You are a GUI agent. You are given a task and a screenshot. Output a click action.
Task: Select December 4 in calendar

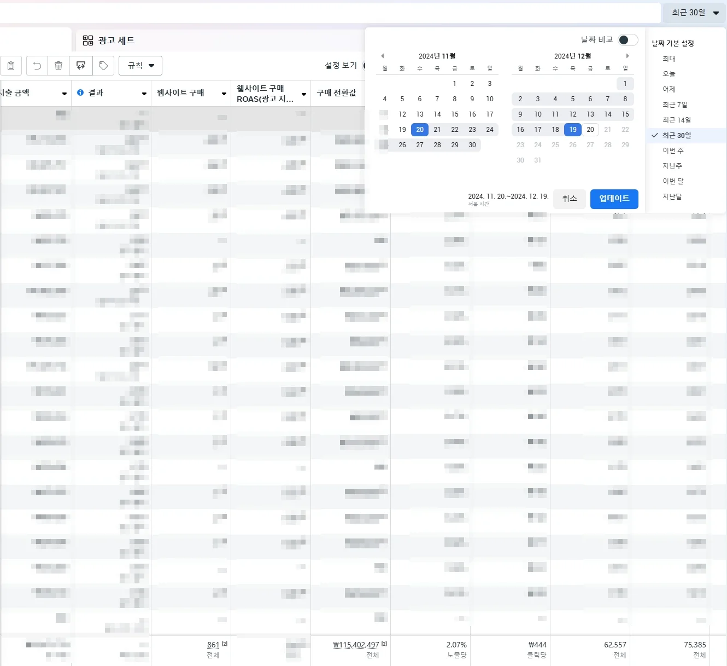click(555, 99)
